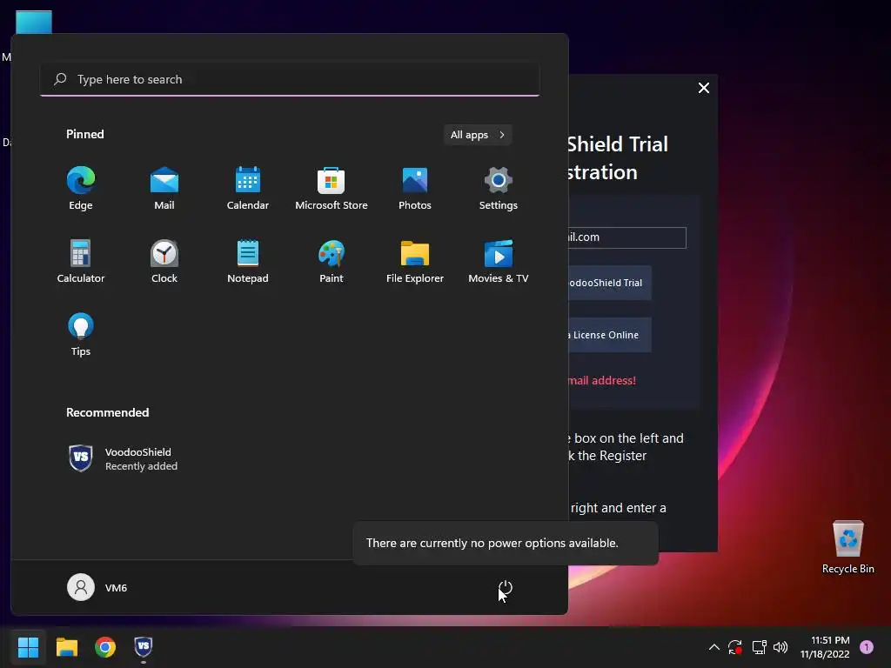Open the Clock app
Screen dimensions: 891x668
164,262
